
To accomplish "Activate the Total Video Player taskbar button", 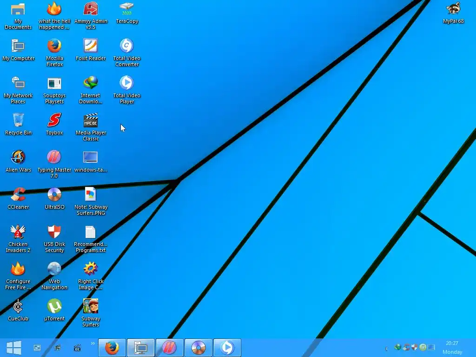I will [x=227, y=348].
